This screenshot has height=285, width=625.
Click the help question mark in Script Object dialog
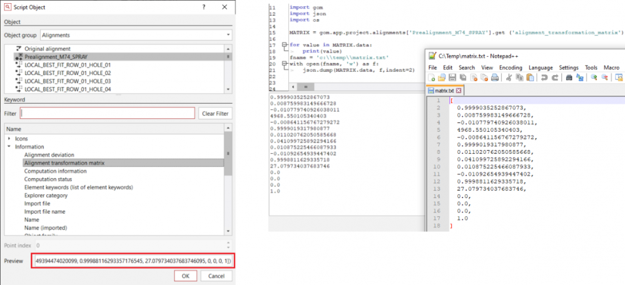click(204, 7)
